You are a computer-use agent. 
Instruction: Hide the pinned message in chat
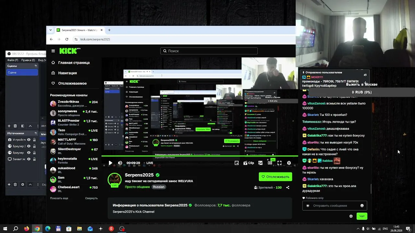[365, 75]
